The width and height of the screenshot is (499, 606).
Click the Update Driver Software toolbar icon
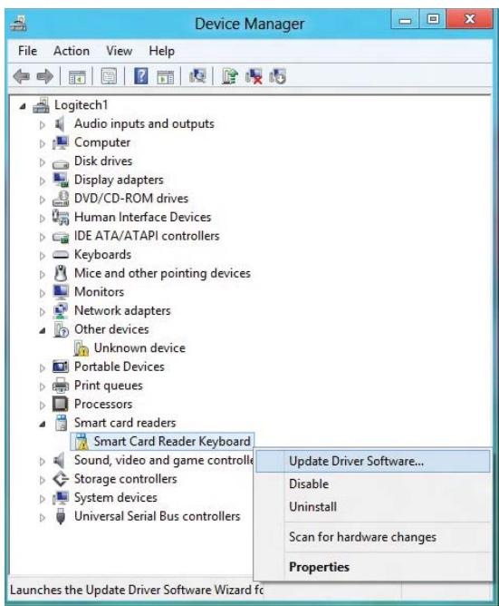[230, 76]
